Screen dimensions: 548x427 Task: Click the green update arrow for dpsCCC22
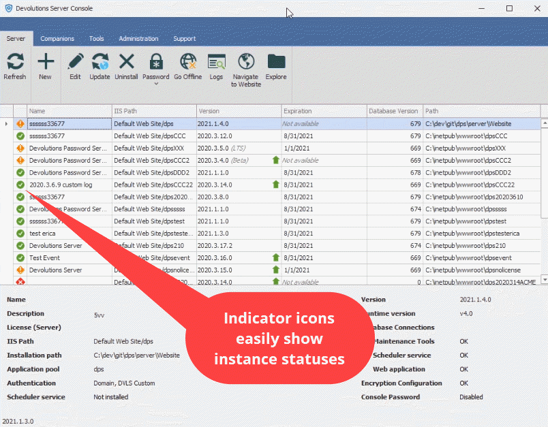coord(275,185)
